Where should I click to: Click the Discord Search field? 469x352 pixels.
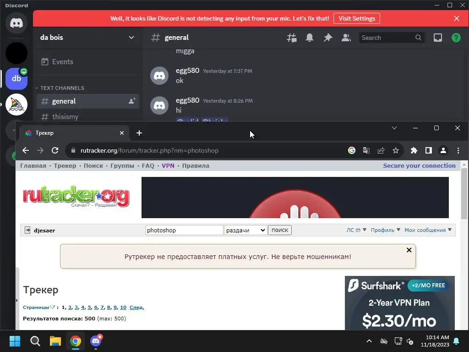tap(391, 38)
